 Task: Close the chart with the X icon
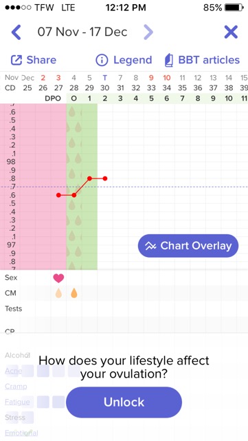(231, 32)
